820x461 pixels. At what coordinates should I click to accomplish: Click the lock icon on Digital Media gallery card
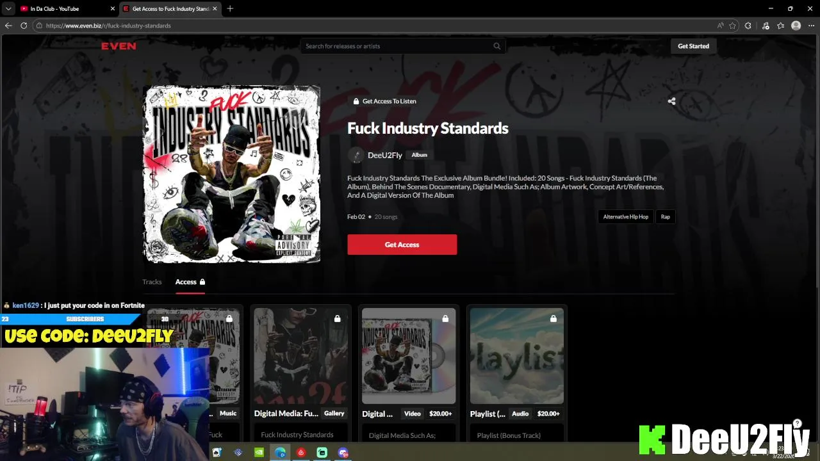tap(337, 319)
